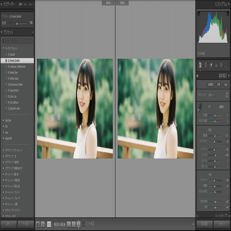Expand the ナビゲーター panel triangle
The height and width of the screenshot is (231, 231).
(1, 4)
